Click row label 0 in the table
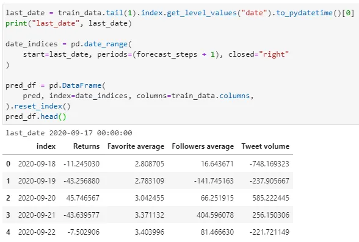This screenshot has height=242, width=359. coord(9,163)
